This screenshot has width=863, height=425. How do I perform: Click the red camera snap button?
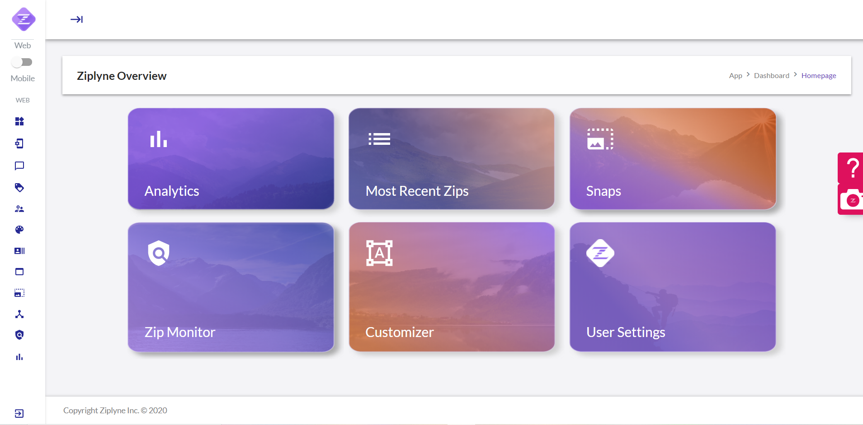[851, 199]
